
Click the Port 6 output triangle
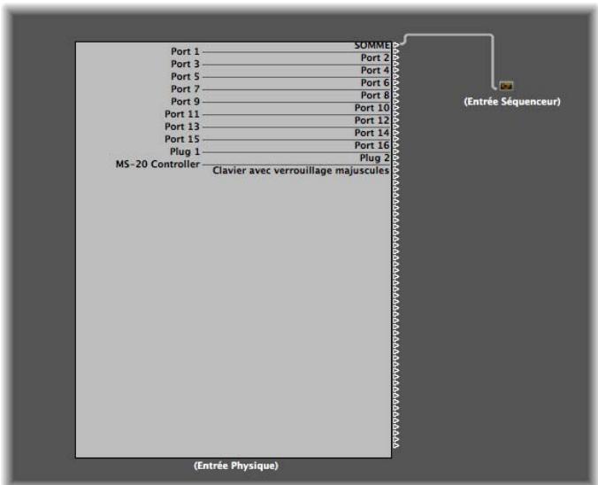pyautogui.click(x=396, y=83)
